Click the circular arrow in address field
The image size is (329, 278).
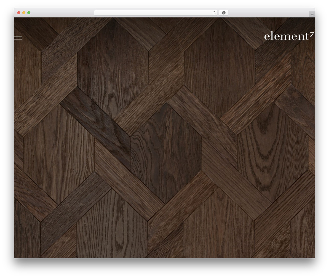pyautogui.click(x=214, y=13)
